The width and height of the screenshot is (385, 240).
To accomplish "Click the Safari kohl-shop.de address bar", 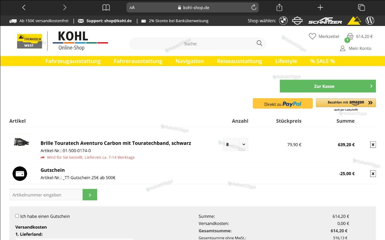I will tap(193, 8).
